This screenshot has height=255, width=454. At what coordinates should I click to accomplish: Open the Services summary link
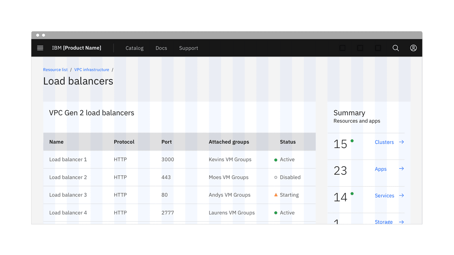click(384, 196)
